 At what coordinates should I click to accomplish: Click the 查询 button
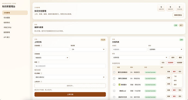click(173, 57)
